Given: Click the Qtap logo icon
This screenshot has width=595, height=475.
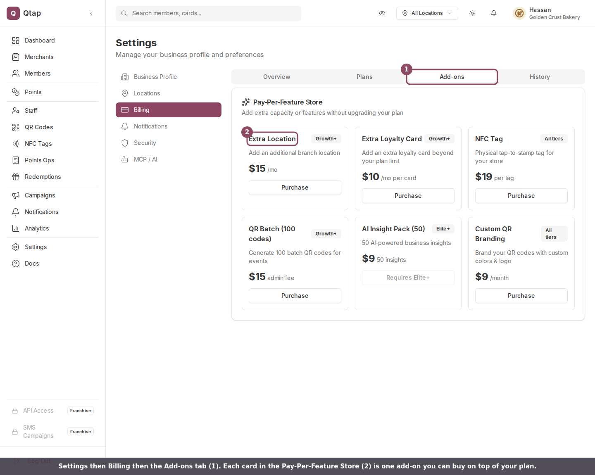Looking at the screenshot, I should [13, 13].
